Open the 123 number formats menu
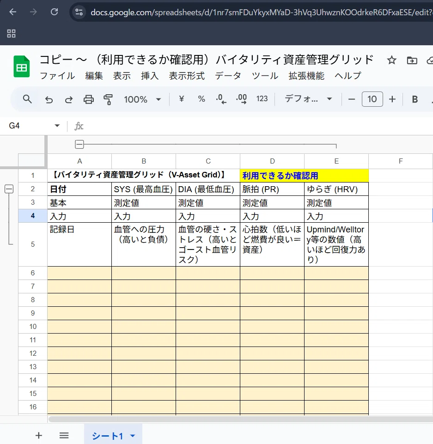Image resolution: width=433 pixels, height=444 pixels. [262, 99]
